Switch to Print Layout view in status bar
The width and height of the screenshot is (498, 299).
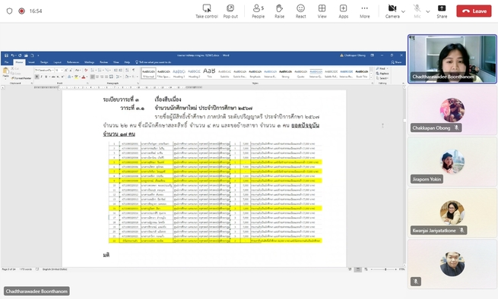point(358,269)
